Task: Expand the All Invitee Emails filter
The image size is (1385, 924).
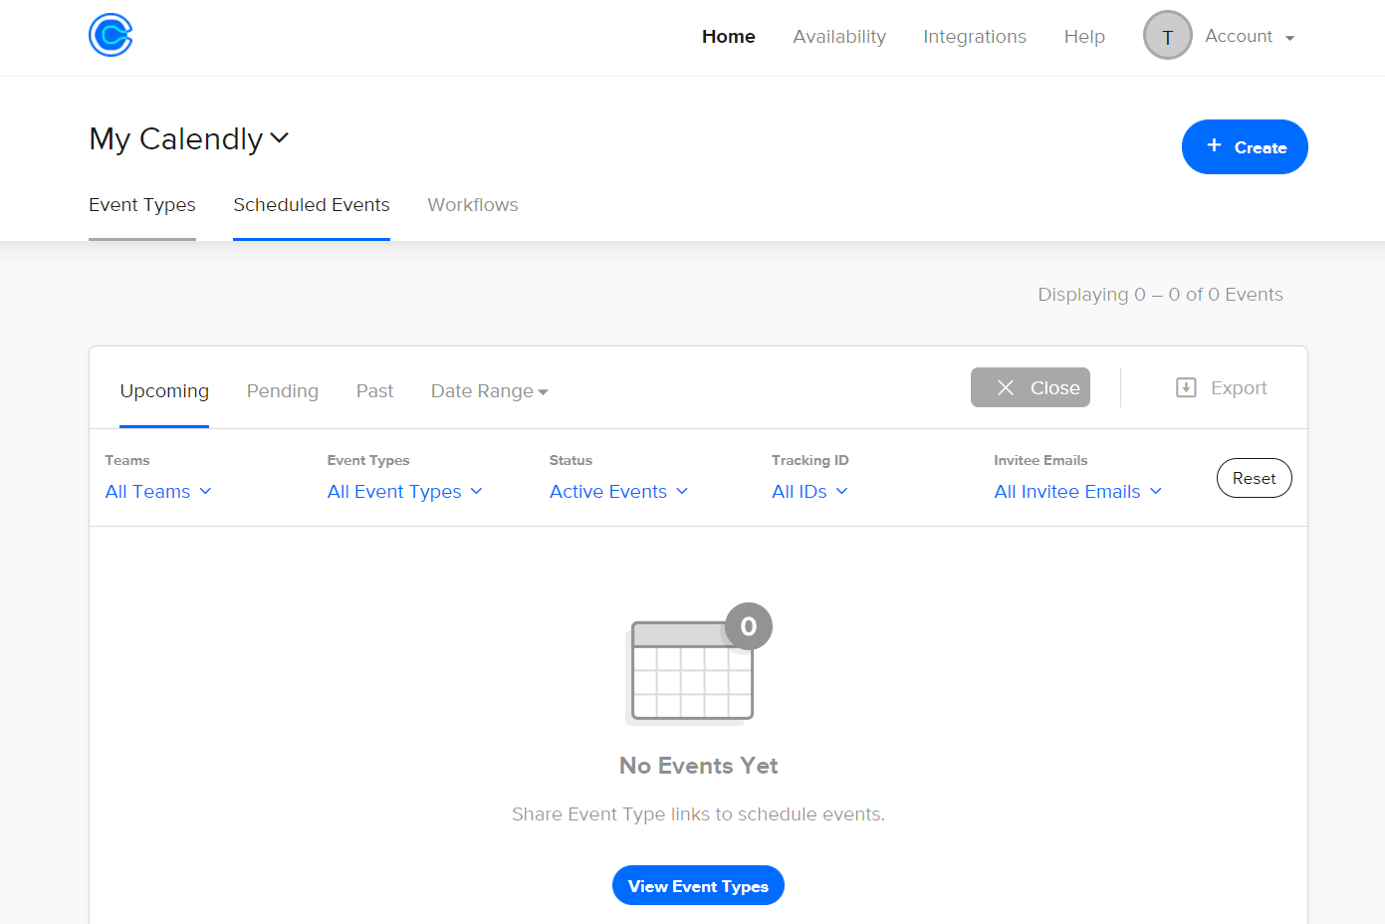Action: coord(1078,492)
